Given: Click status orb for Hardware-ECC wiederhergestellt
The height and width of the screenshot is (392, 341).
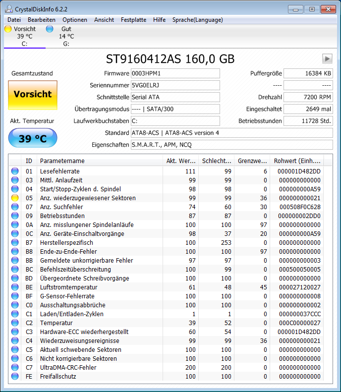Looking at the screenshot, I should point(15,332).
